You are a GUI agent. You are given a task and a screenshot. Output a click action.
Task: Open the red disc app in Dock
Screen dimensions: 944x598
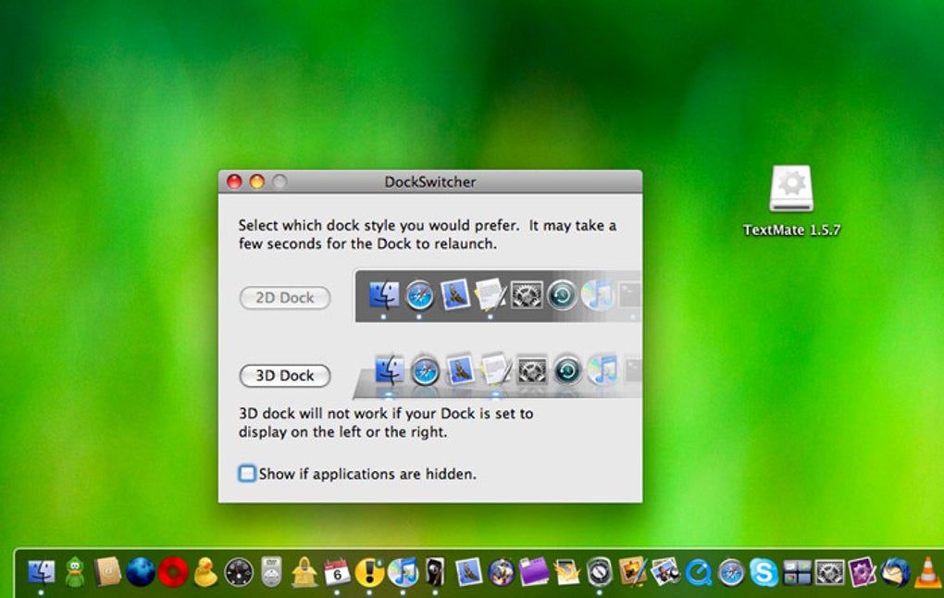173,572
